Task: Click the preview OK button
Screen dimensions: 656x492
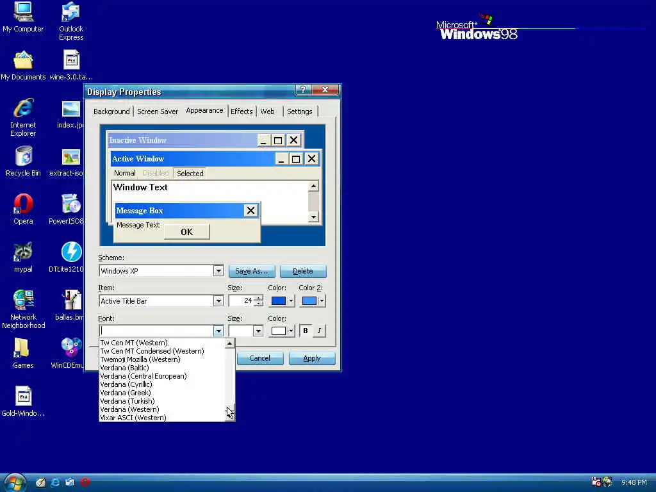Action: (186, 232)
